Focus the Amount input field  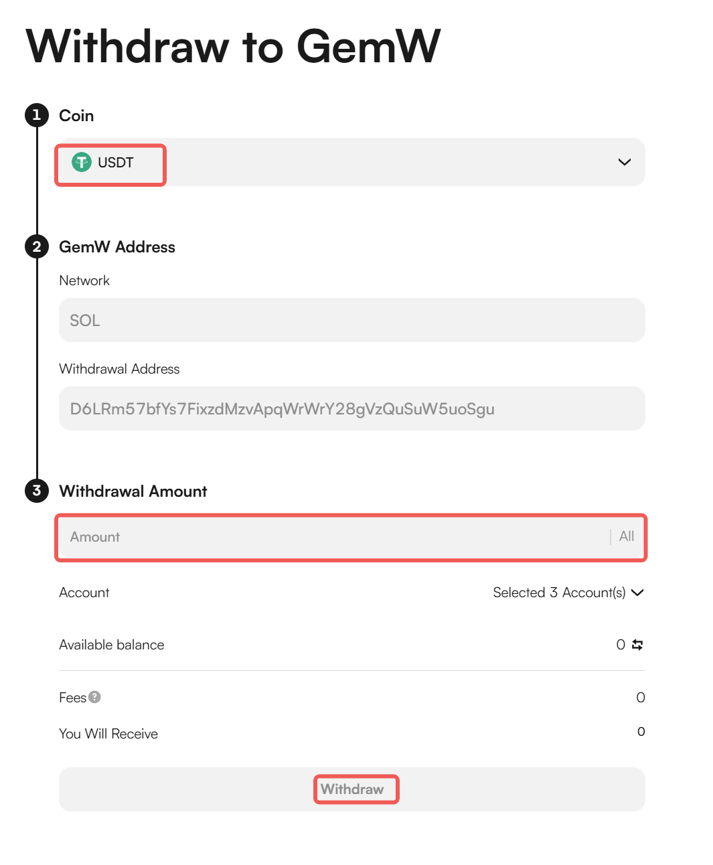pos(335,537)
